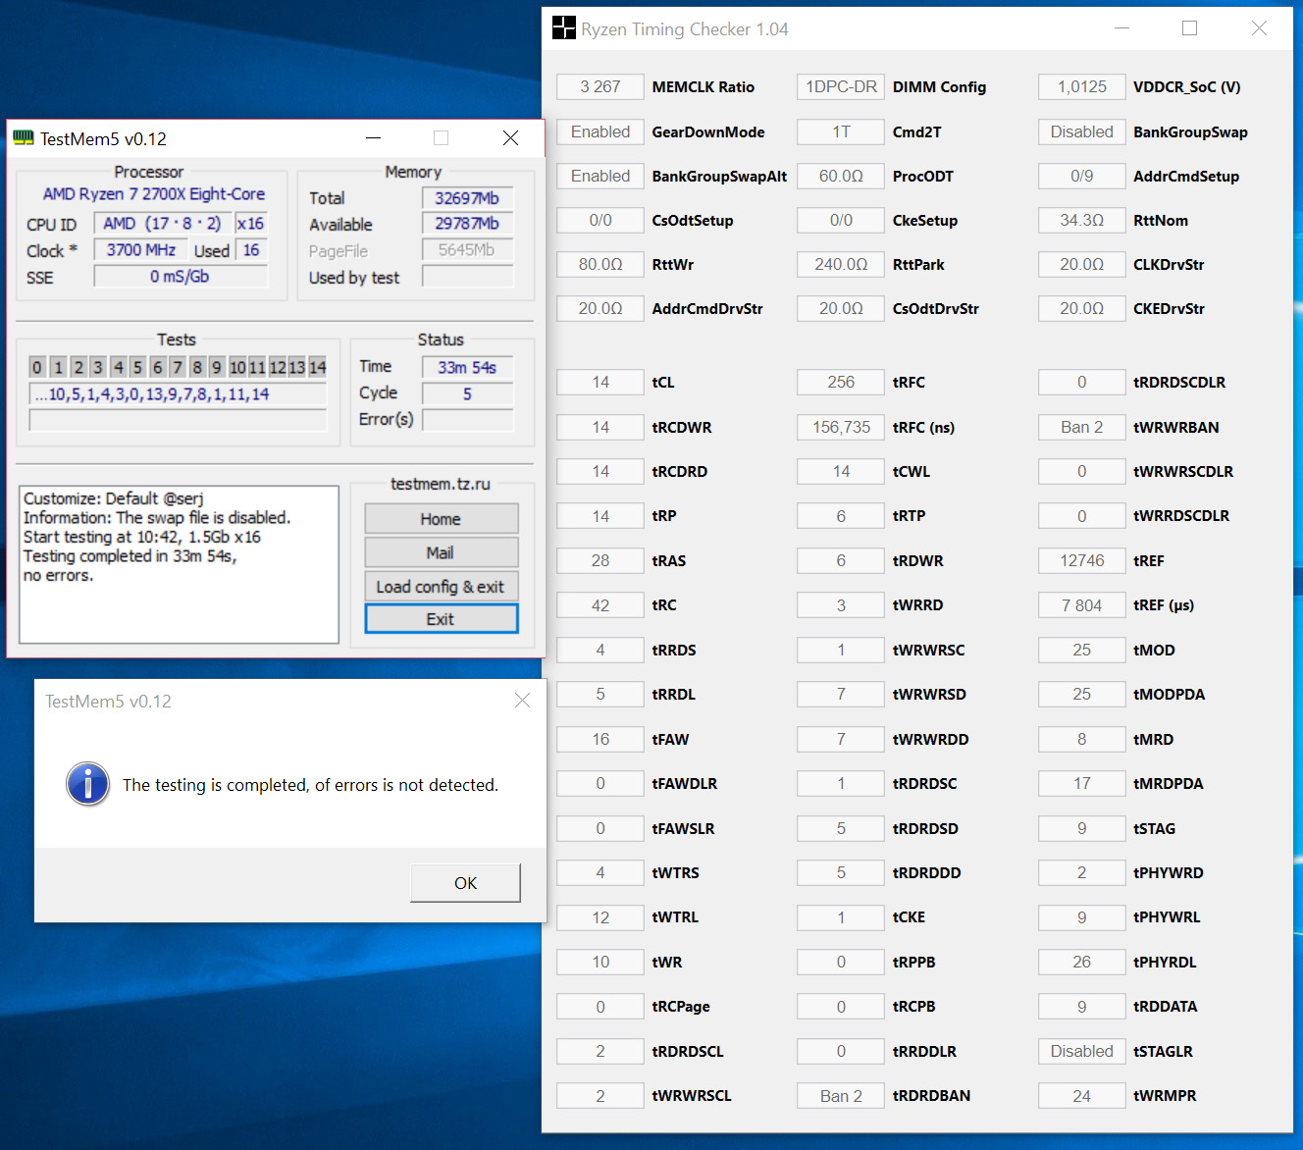
Task: Click the tCL value field
Action: (600, 382)
